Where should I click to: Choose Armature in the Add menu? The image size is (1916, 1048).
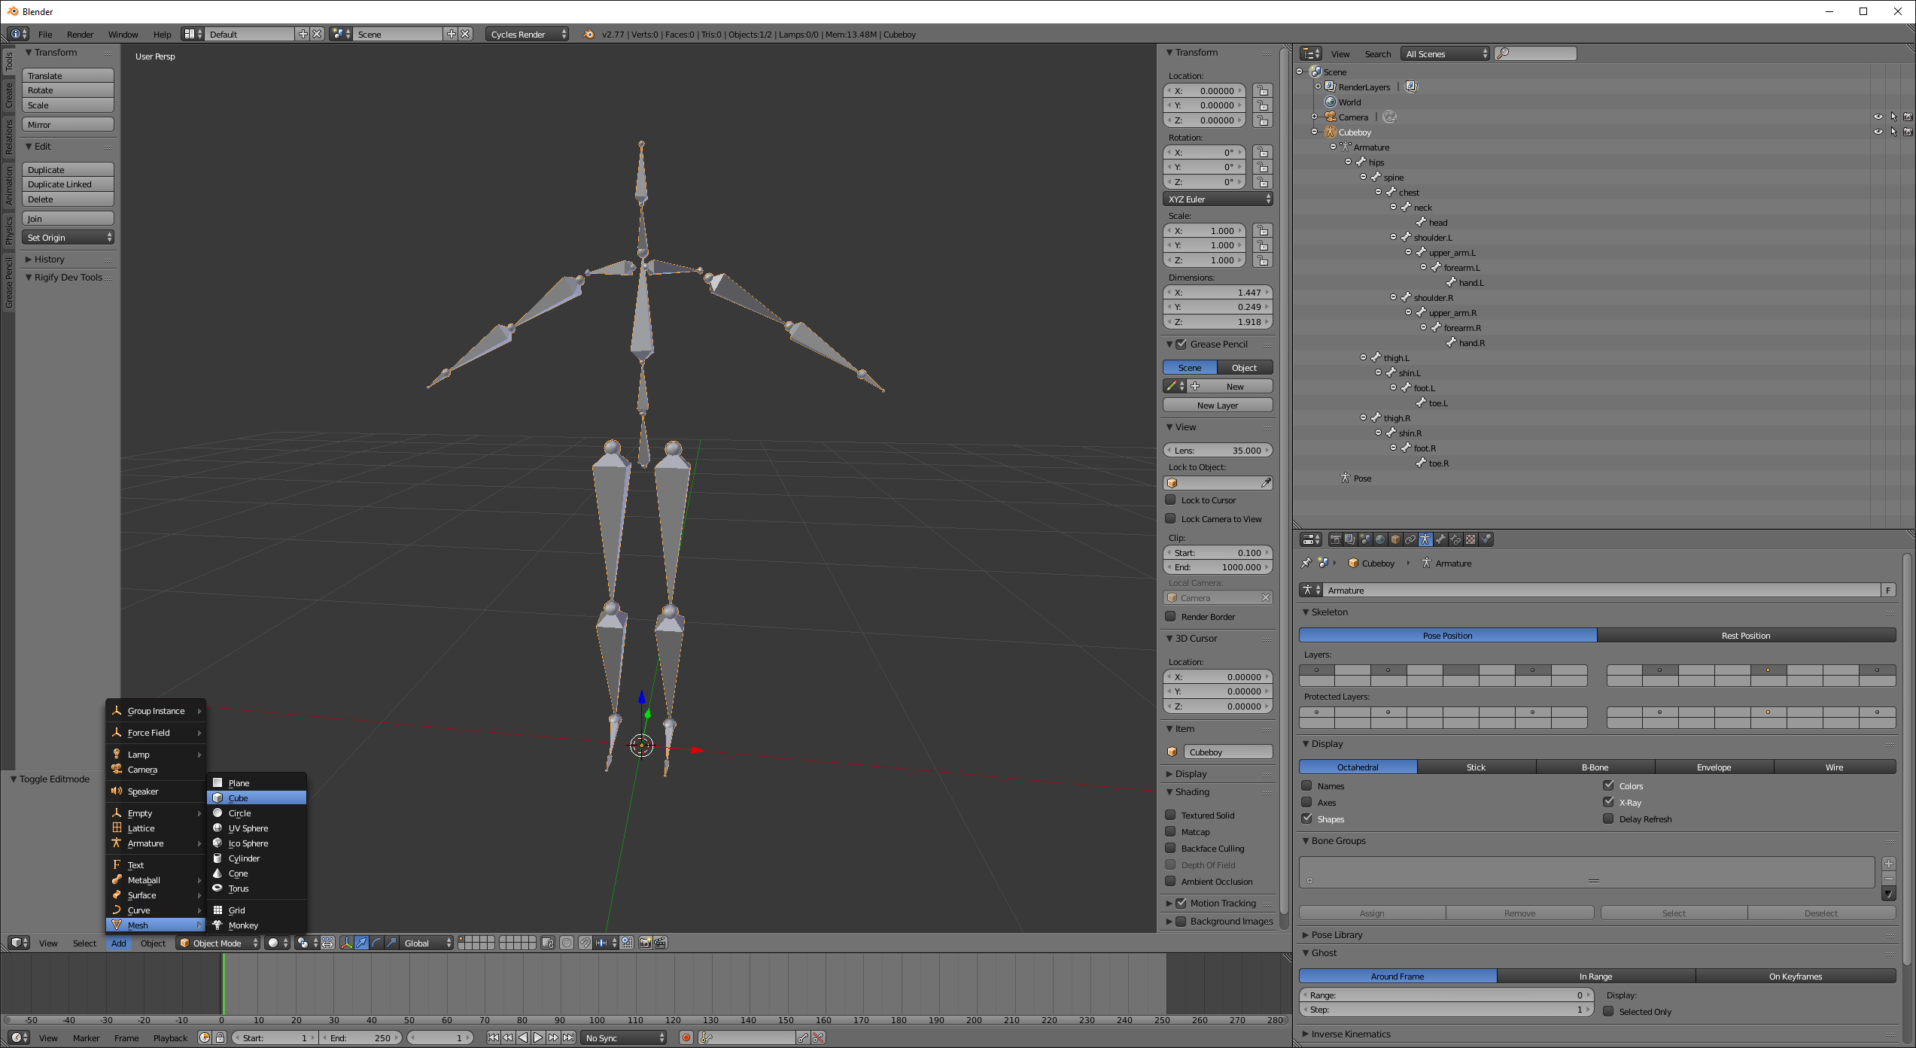coord(145,843)
